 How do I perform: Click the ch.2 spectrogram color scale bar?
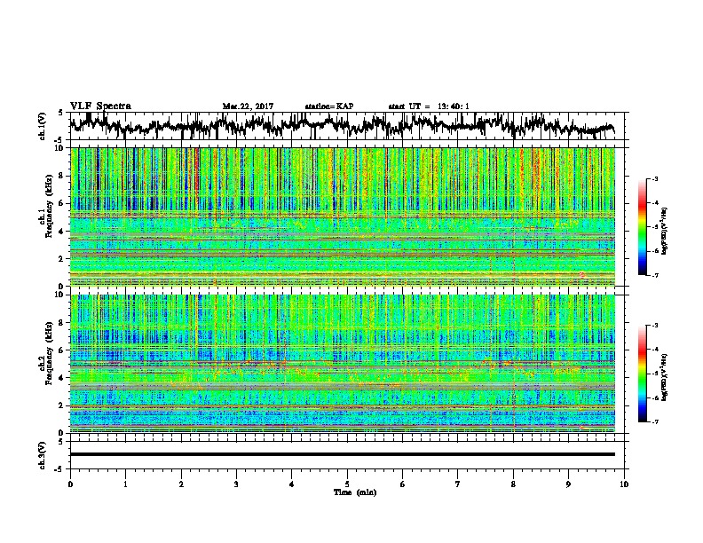pyautogui.click(x=642, y=374)
